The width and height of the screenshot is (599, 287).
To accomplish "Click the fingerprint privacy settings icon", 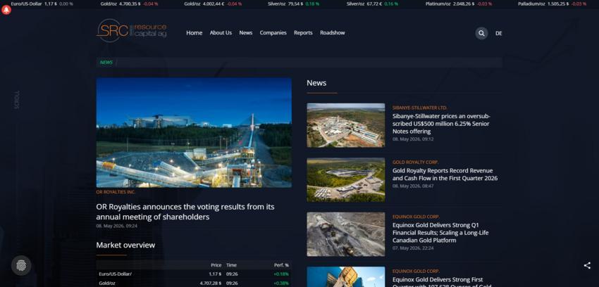I will pos(21,265).
